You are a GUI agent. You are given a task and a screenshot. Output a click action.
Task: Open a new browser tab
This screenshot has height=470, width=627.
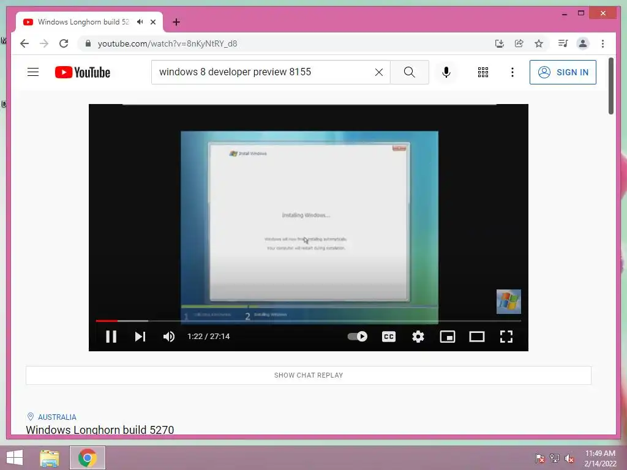click(x=176, y=22)
